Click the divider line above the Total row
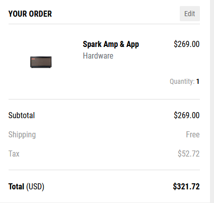Image resolution: width=214 pixels, height=203 pixels. click(104, 170)
